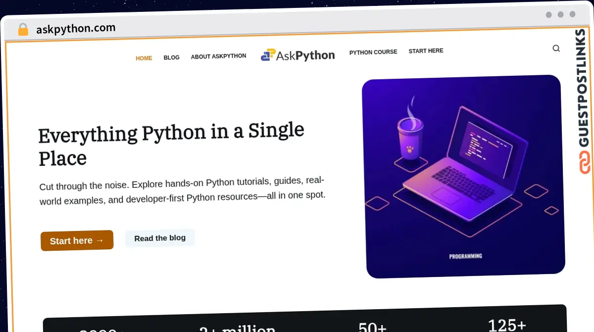Click the "50+" statistic
Screen dimensions: 594x332
372,327
